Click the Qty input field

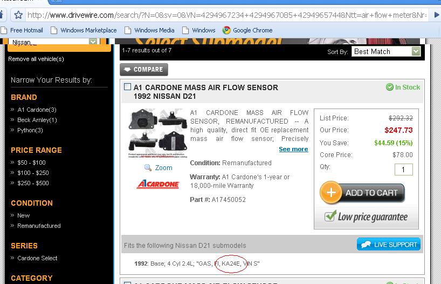403,170
